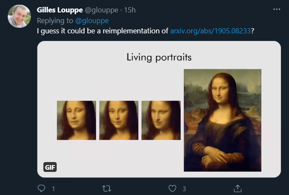Click the 'Living portraits' title in the GIF
Screen dimensions: 289x195
point(159,57)
